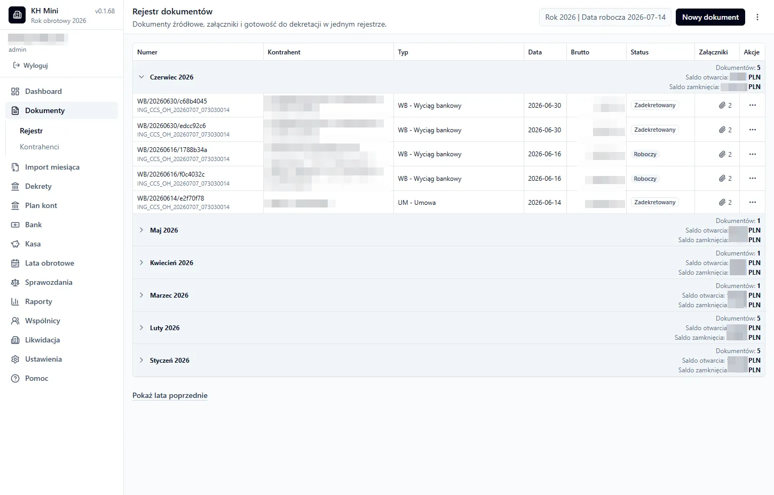Open the Dashboard section
774x495 pixels.
coord(61,91)
